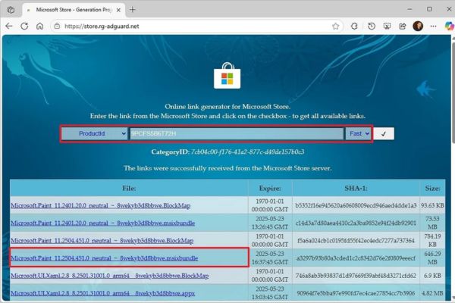
Task: Open the Copilot sidebar icon
Action: point(447,26)
